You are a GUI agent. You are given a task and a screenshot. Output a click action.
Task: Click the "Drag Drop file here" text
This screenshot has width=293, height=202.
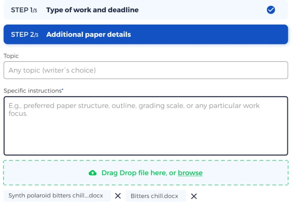(x=134, y=173)
